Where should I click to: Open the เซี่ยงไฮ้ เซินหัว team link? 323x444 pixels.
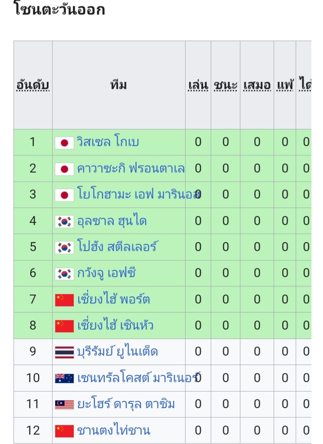click(115, 325)
